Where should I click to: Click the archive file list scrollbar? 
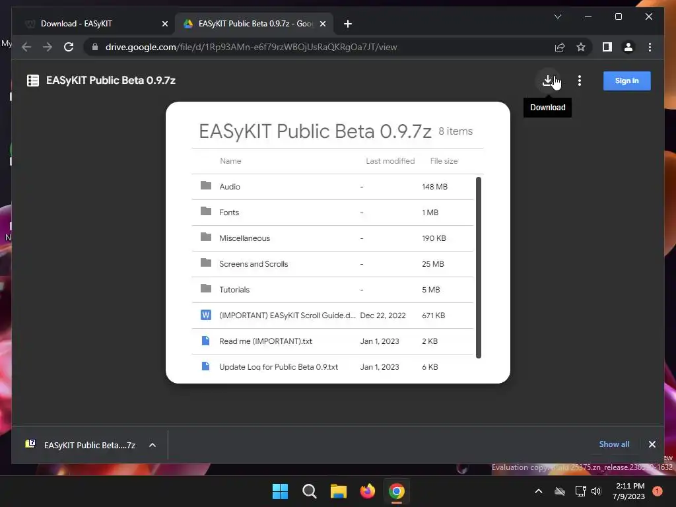(x=478, y=267)
